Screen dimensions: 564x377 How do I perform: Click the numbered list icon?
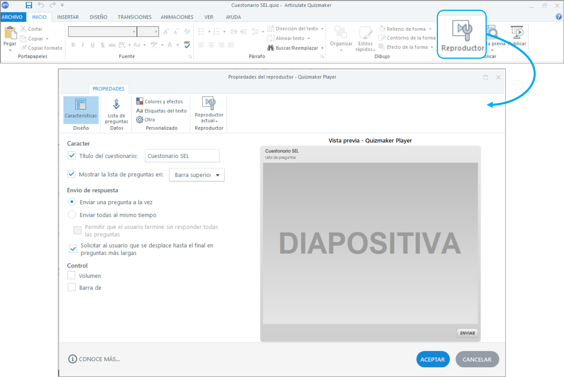[x=216, y=31]
